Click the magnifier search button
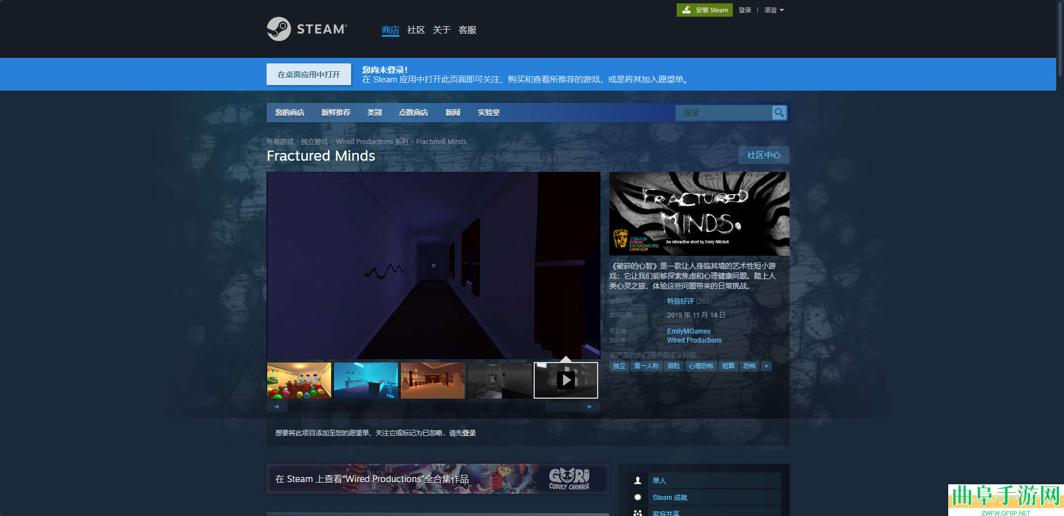 [779, 113]
